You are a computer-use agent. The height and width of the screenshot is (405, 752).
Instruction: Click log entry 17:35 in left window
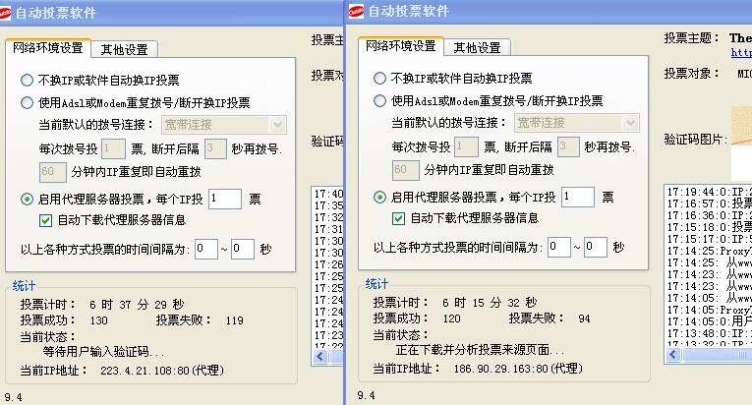328,205
